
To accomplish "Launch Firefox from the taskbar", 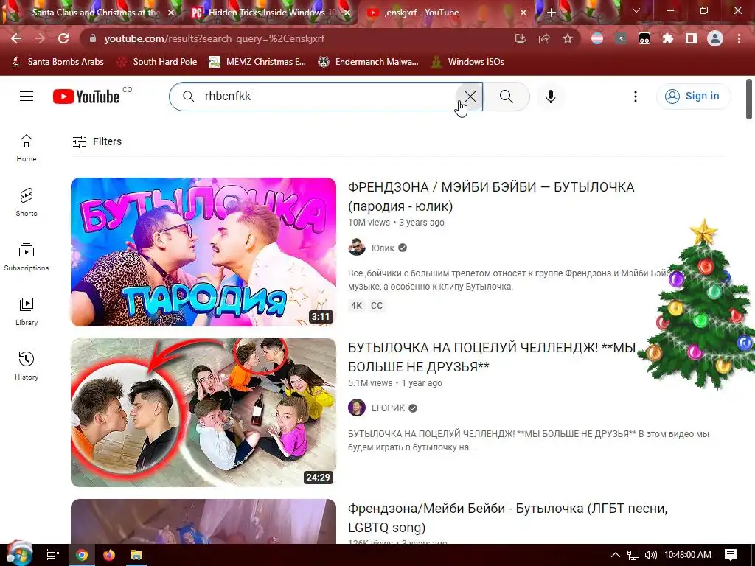I will click(109, 555).
